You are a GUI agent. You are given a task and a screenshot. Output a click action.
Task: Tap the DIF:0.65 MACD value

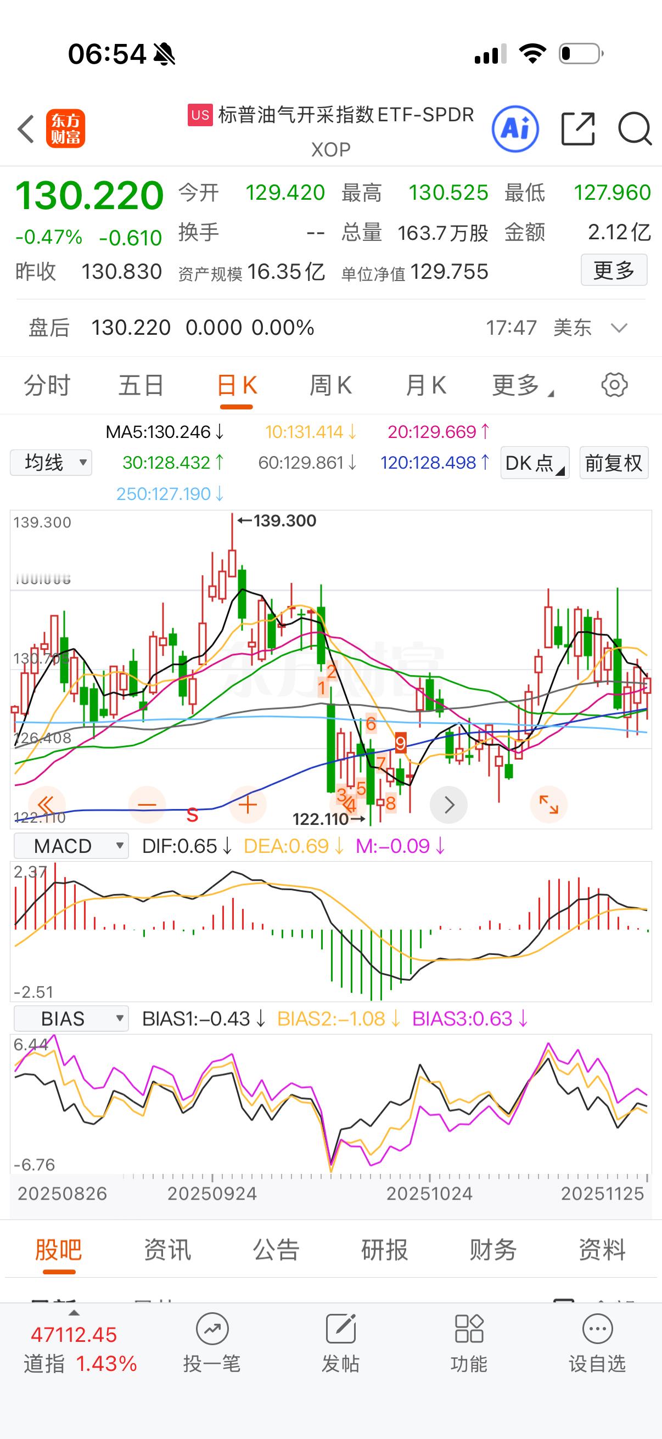pos(187,846)
